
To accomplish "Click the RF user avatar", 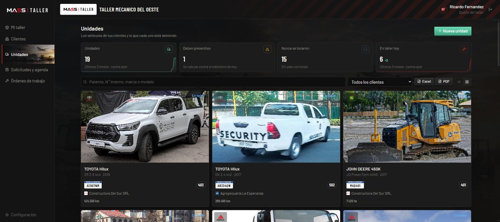I will pyautogui.click(x=443, y=9).
